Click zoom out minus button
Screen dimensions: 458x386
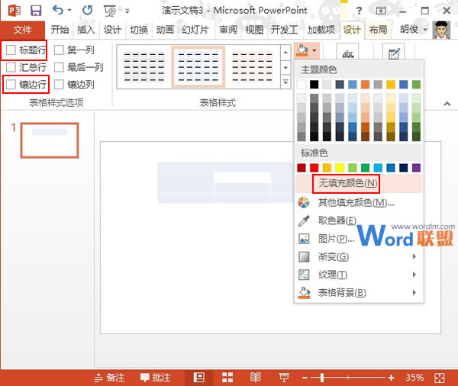click(x=305, y=378)
